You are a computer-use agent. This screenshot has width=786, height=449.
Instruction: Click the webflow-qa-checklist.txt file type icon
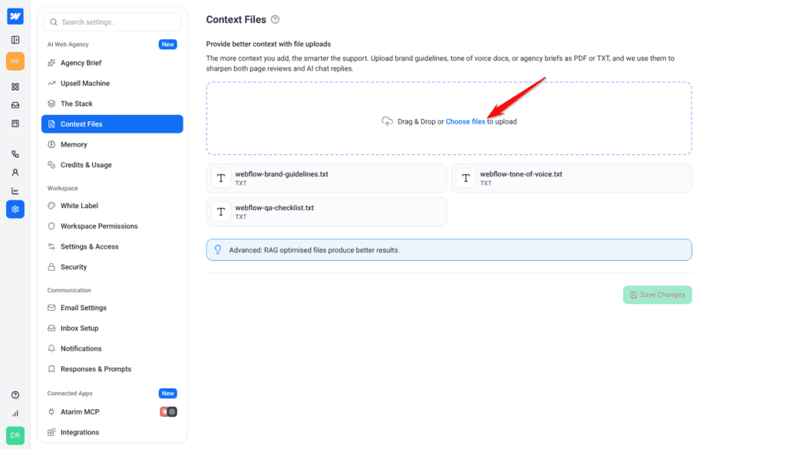click(220, 212)
